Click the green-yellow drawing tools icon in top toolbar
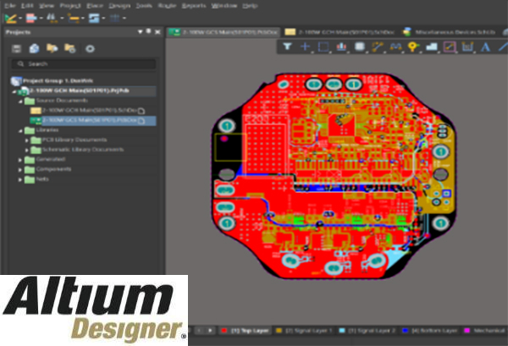508x346 pixels. point(11,18)
